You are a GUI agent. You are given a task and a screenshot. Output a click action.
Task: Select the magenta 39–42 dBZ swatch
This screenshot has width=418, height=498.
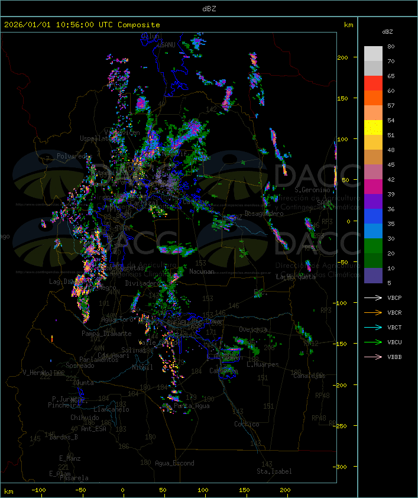[373, 187]
